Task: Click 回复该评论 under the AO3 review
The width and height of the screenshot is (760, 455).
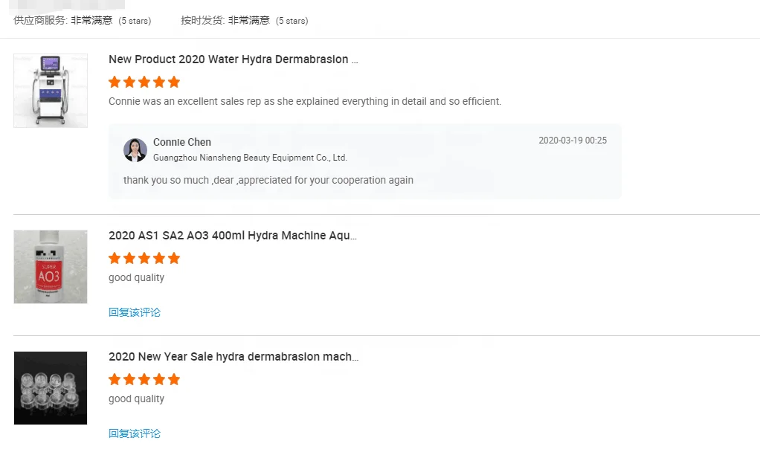Action: [x=135, y=312]
